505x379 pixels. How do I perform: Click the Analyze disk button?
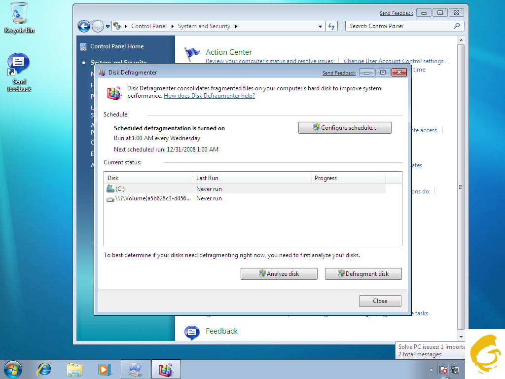(279, 274)
